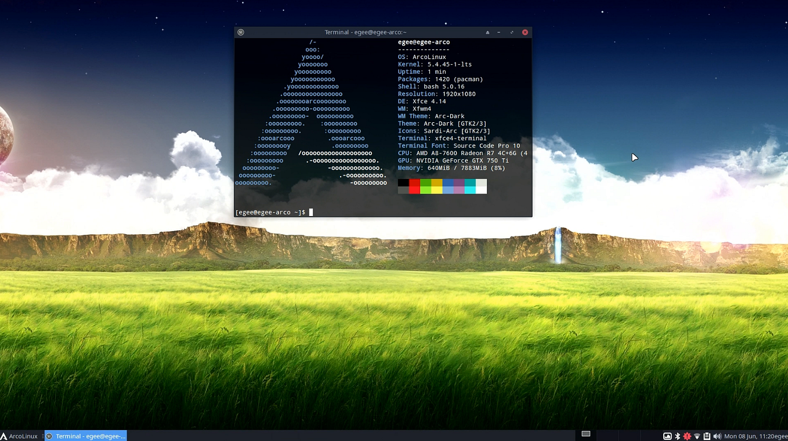The width and height of the screenshot is (788, 441).
Task: Select the Terminal entry in the taskbar
Action: (x=85, y=436)
